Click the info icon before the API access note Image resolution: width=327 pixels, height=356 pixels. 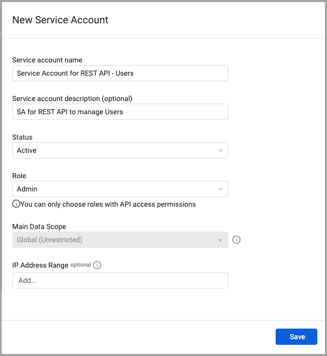pos(16,204)
